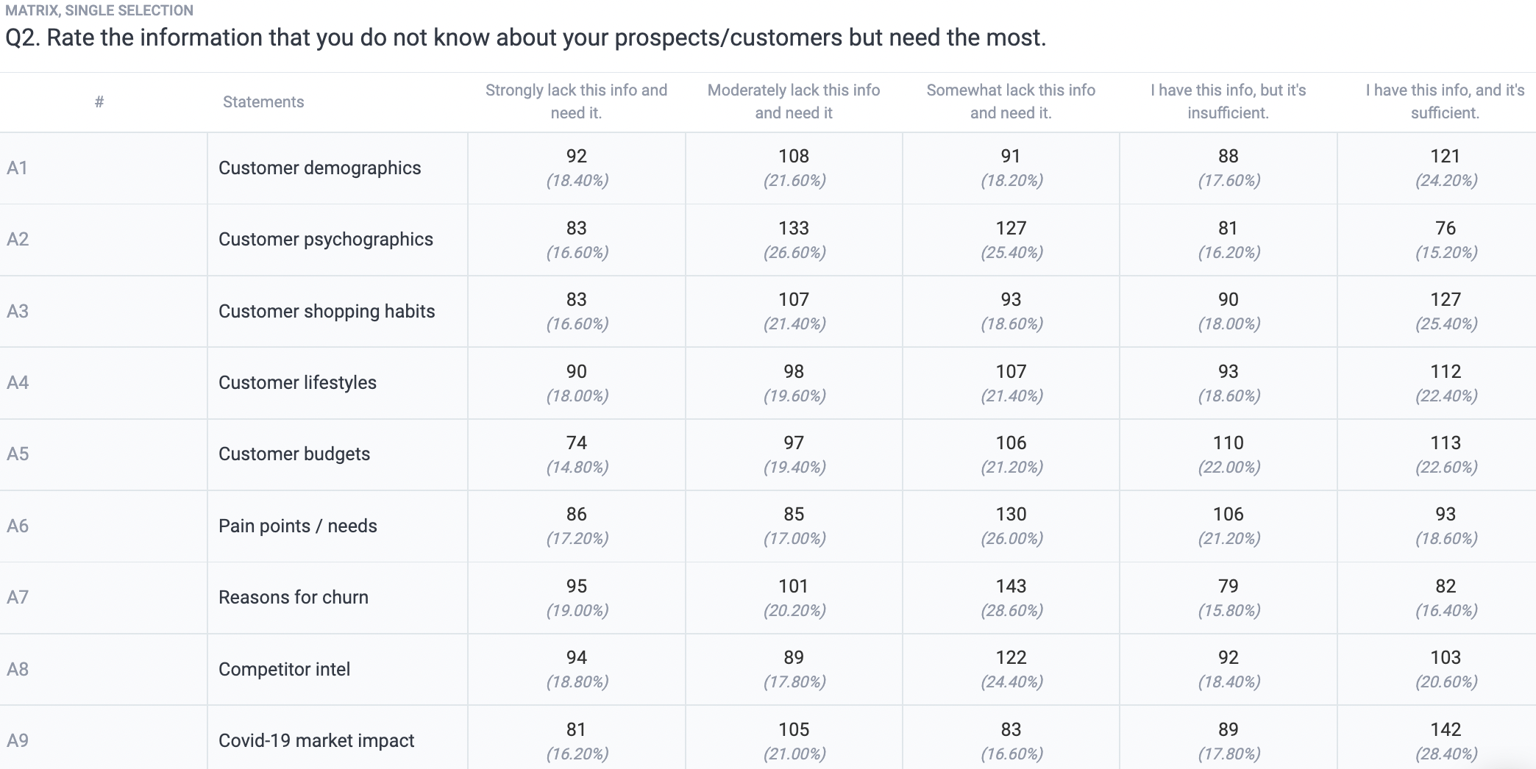Click the info and sufficient column header
Viewport: 1536px width, 769px height.
coord(1445,101)
